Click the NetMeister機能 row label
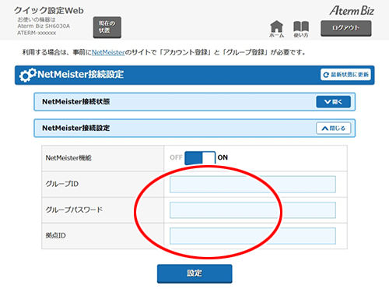Image resolution: width=389 pixels, height=296 pixels. tap(68, 158)
